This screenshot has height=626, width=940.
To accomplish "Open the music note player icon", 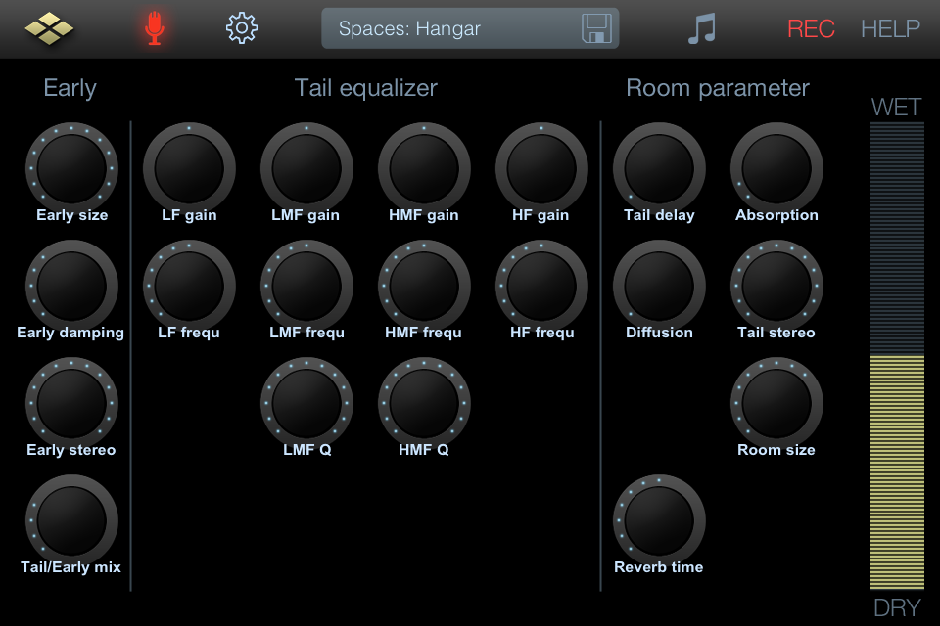I will pos(702,28).
